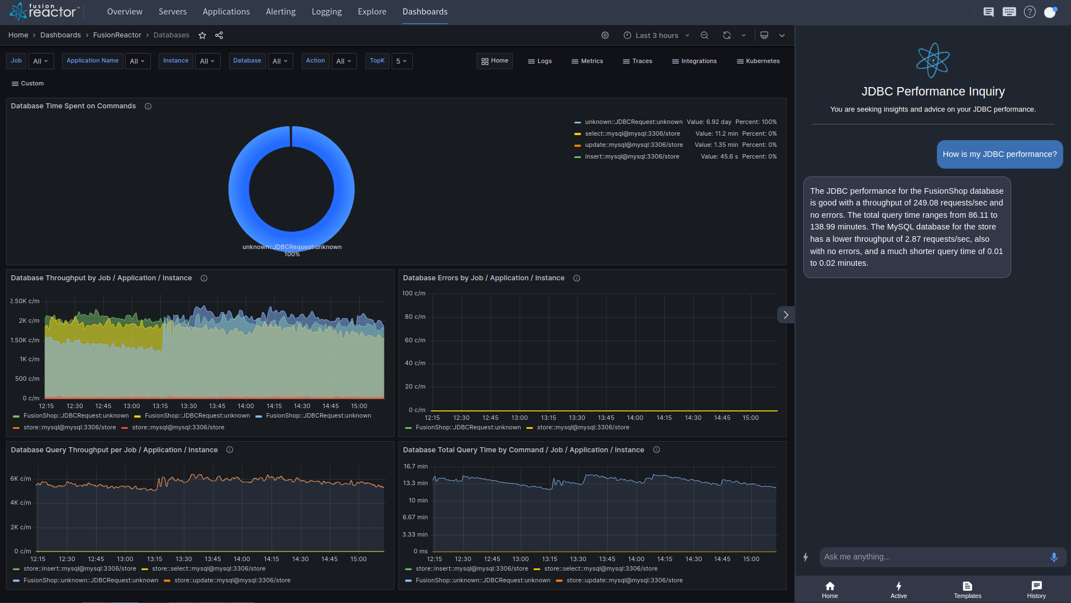Screen dimensions: 1071x603
Task: Toggle store::select series in Query Throughput legend
Action: (x=208, y=568)
